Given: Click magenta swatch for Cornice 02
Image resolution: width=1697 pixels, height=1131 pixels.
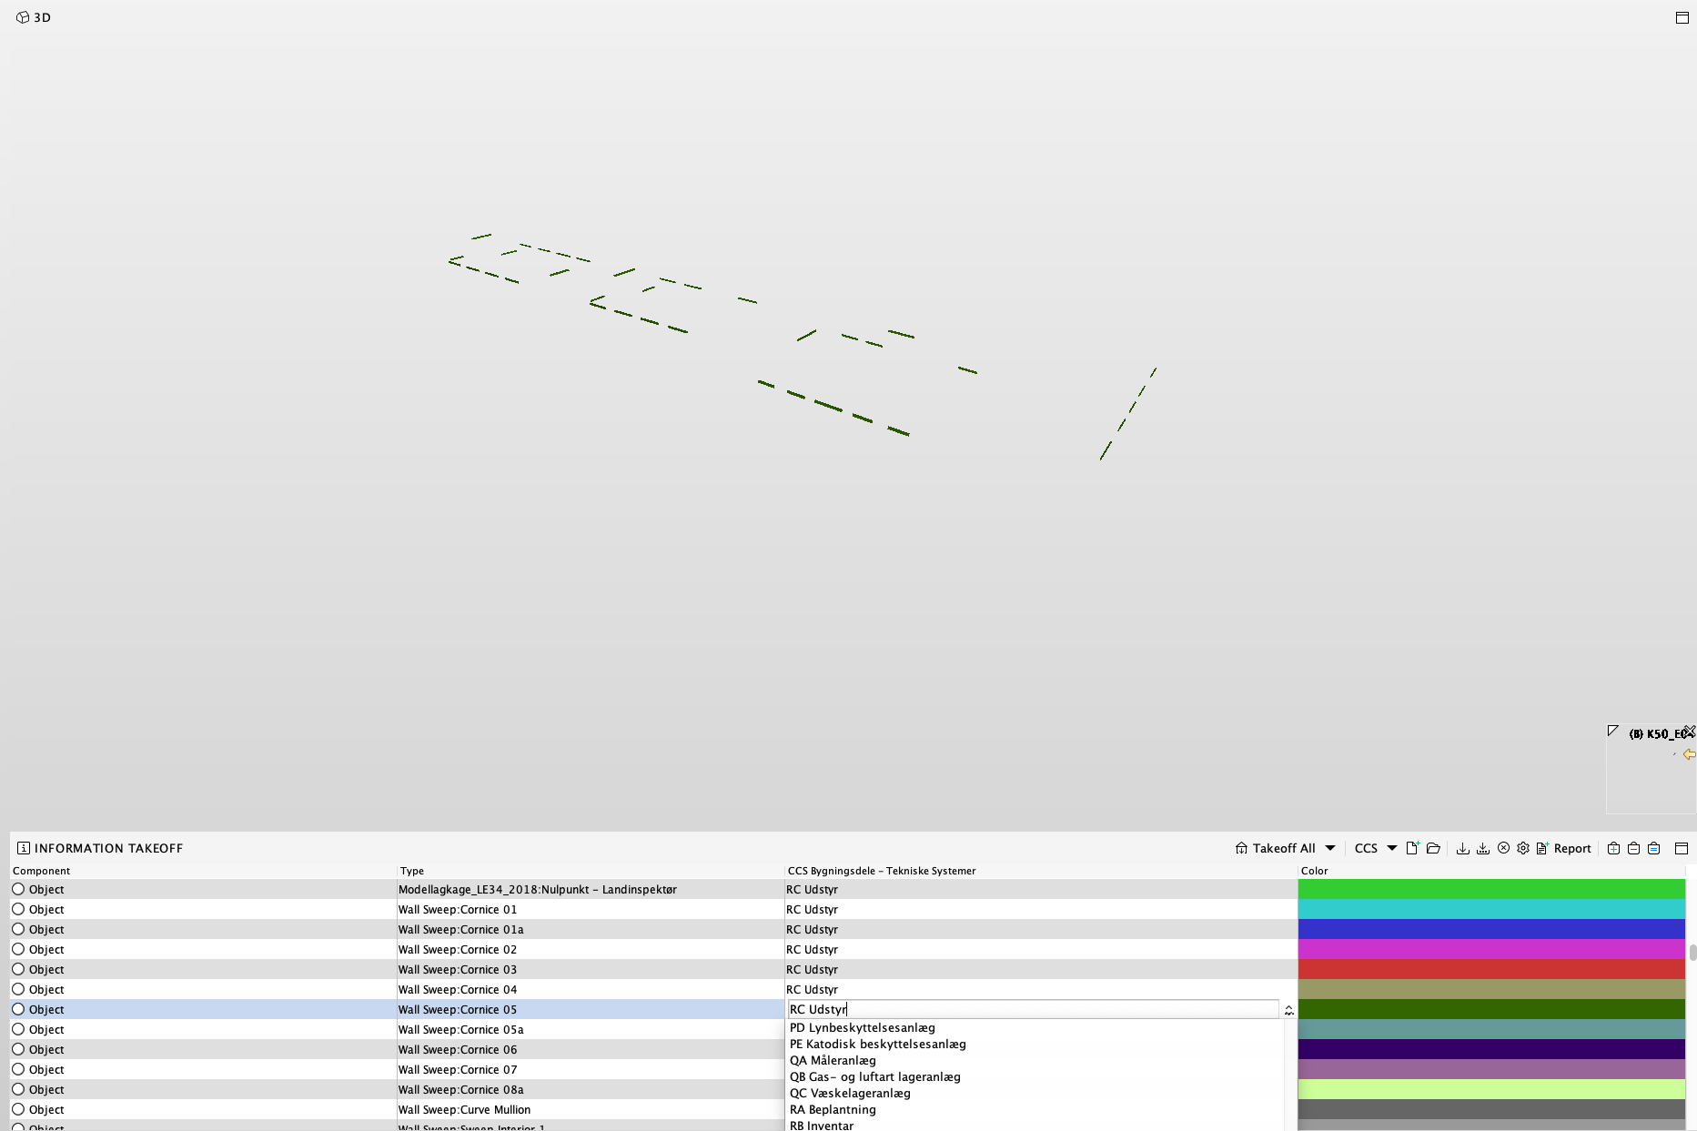Looking at the screenshot, I should 1491,949.
